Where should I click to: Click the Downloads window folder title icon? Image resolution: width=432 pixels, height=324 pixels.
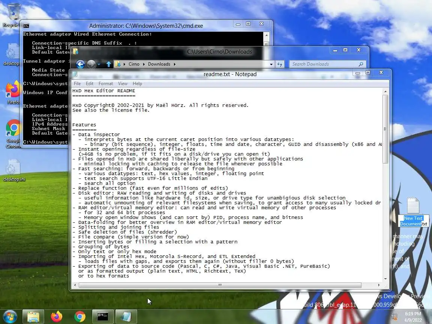(x=75, y=51)
